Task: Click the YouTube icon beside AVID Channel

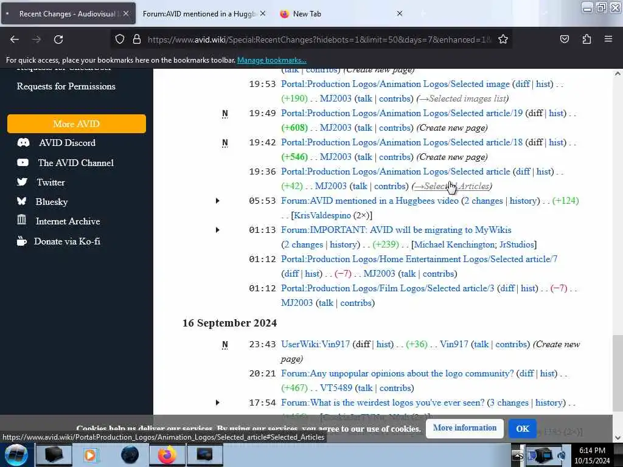Action: pos(23,162)
